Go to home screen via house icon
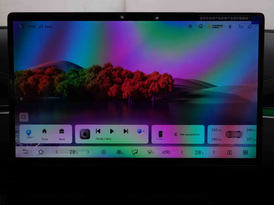This screenshot has height=205, width=274. [x=41, y=152]
